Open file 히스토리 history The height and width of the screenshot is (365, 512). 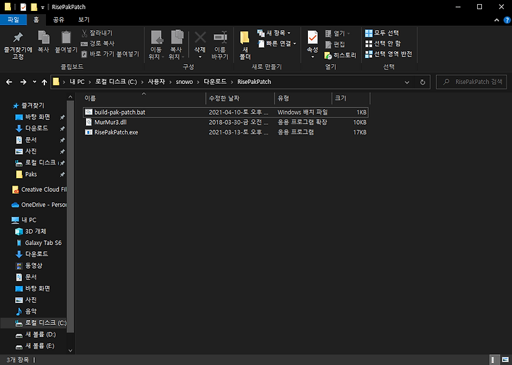tap(340, 55)
